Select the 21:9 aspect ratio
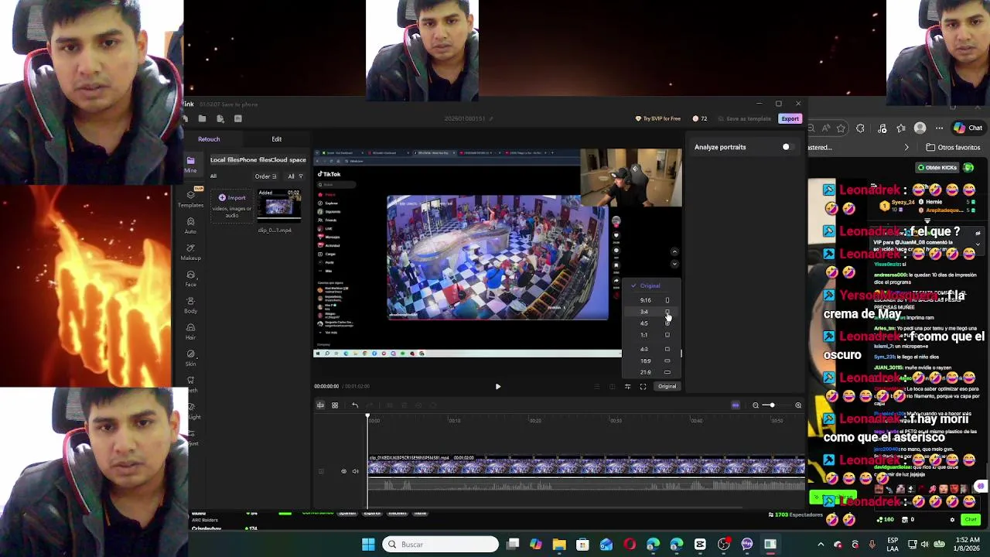The width and height of the screenshot is (990, 557). (x=650, y=372)
